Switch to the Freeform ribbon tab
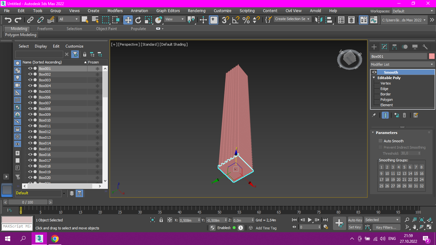Viewport: 436px width, 245px height. [x=45, y=29]
